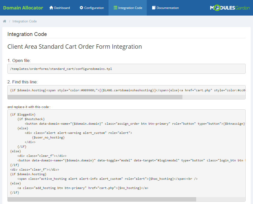Switch to the Configuration tab
The height and width of the screenshot is (204, 253).
(93, 8)
